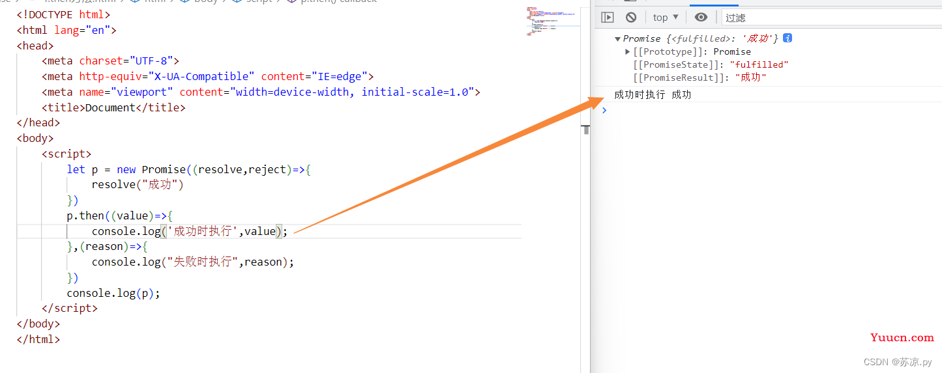Click the eye icon for live expressions
Screen dimensions: 942x373
tap(701, 18)
